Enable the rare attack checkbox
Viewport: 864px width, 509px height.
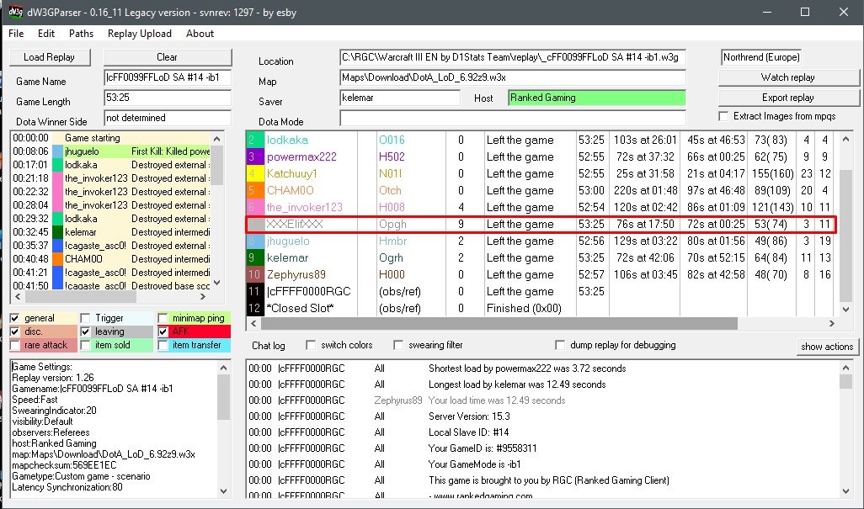[15, 346]
